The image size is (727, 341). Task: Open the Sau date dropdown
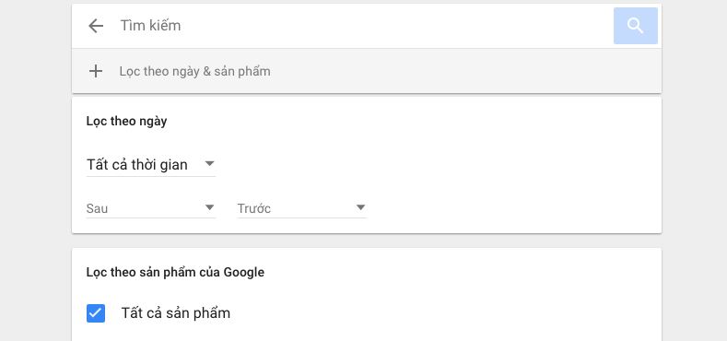[151, 208]
